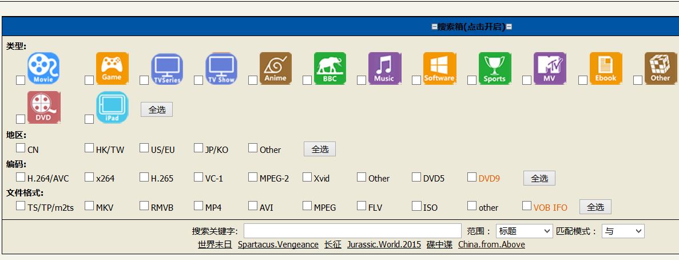The width and height of the screenshot is (679, 260).
Task: Open the Jurassic.World.2015 suggested search link
Action: tap(384, 245)
